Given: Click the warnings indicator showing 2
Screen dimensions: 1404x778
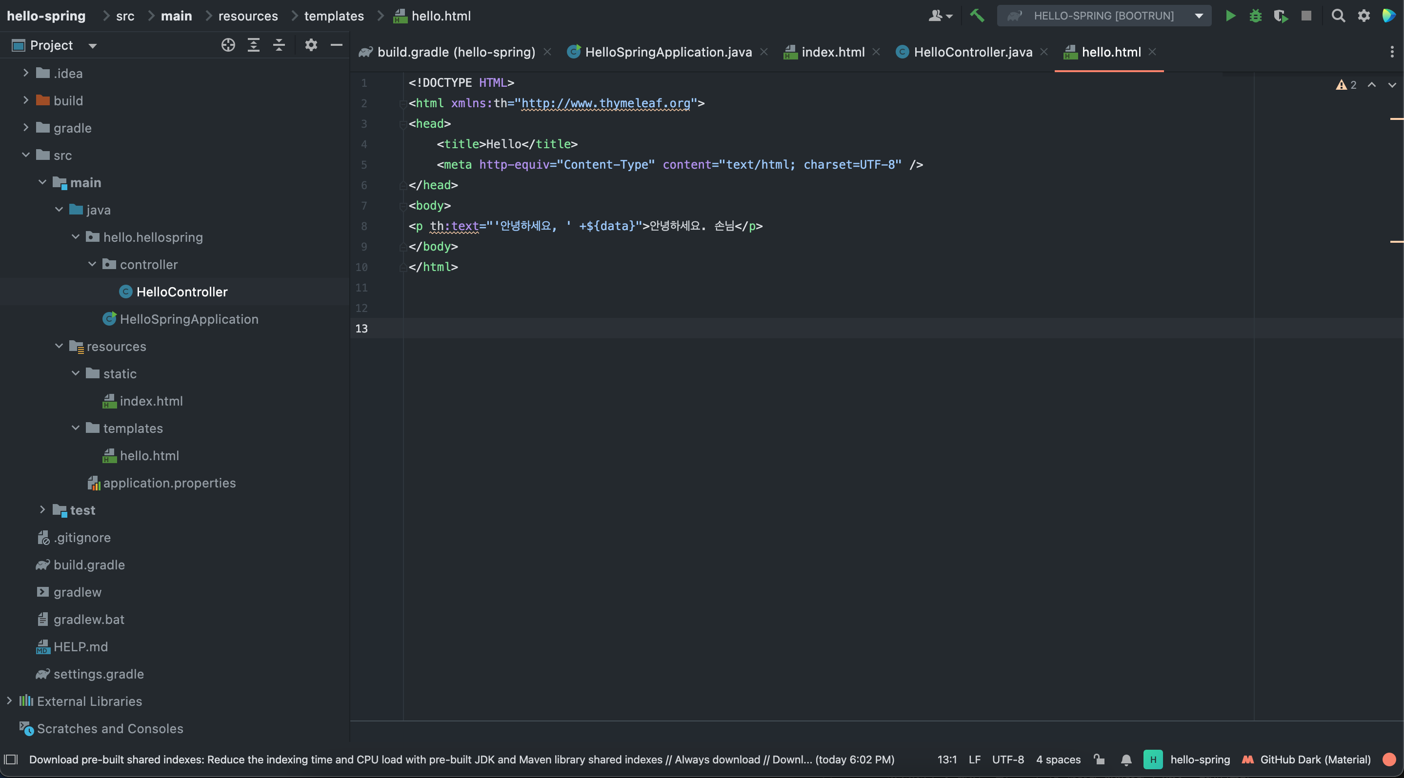Looking at the screenshot, I should [x=1345, y=85].
